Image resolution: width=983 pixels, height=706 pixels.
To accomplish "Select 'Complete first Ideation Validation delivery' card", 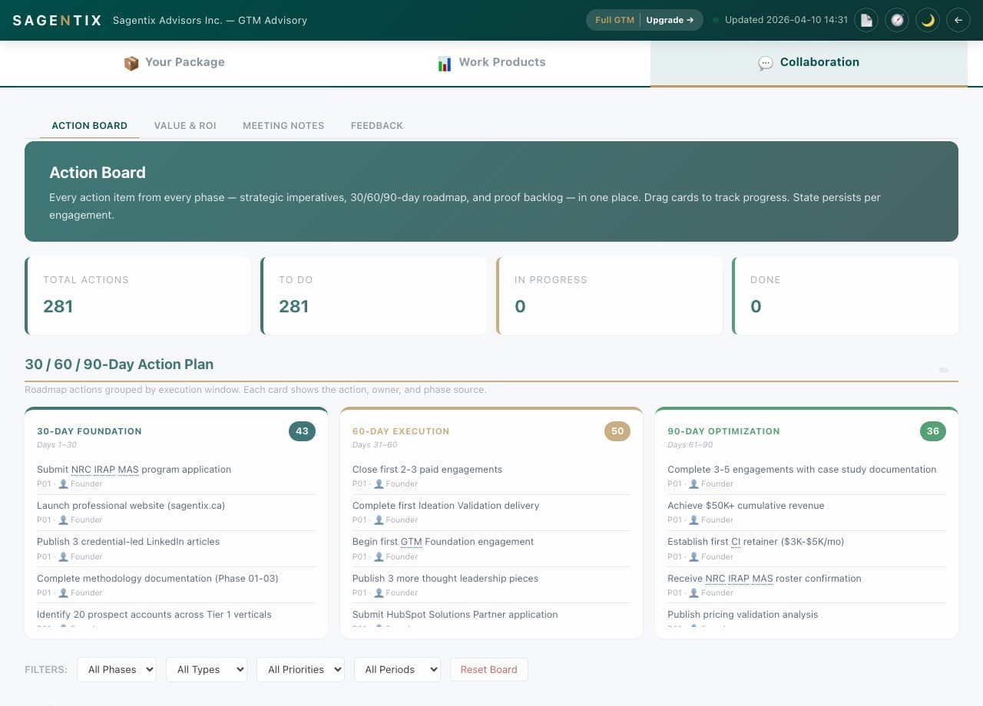I will click(x=491, y=512).
